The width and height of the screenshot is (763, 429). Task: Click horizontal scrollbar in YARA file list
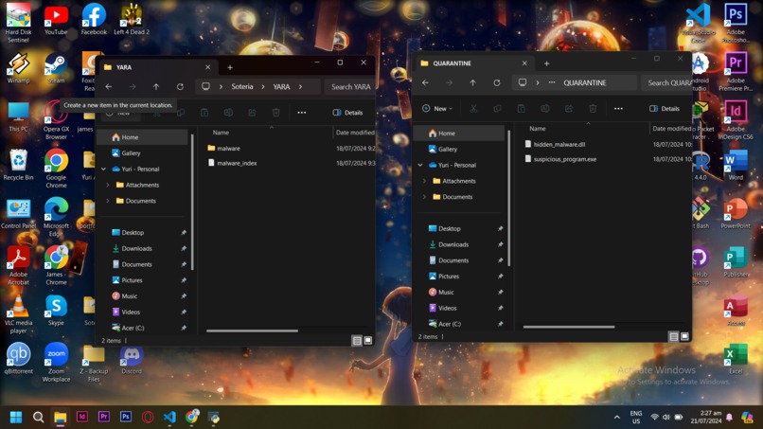coord(252,331)
